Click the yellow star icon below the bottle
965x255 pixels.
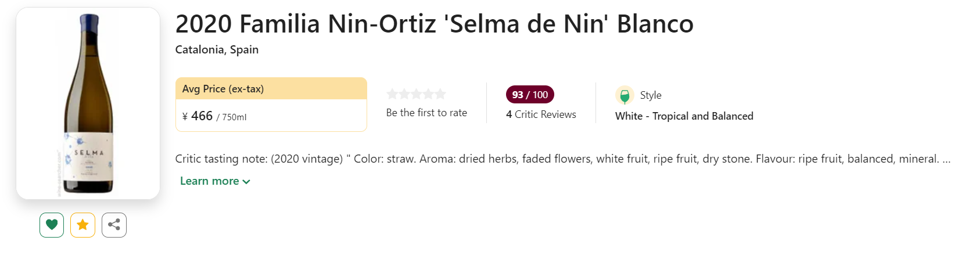(82, 225)
